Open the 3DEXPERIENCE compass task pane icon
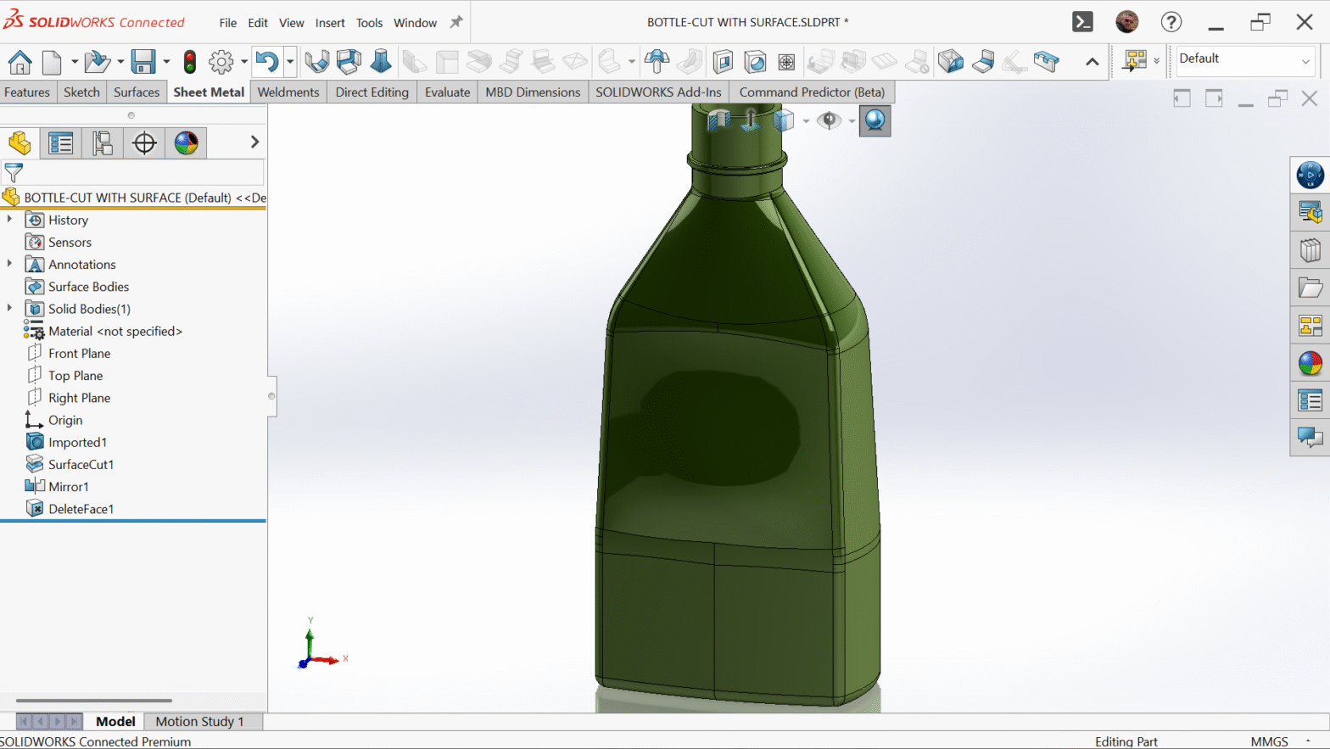This screenshot has height=749, width=1330. click(x=1310, y=175)
